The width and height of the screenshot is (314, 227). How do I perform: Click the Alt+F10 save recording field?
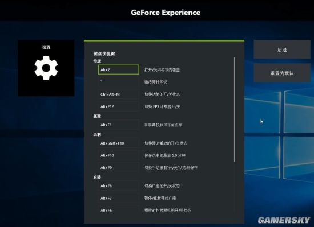point(118,155)
